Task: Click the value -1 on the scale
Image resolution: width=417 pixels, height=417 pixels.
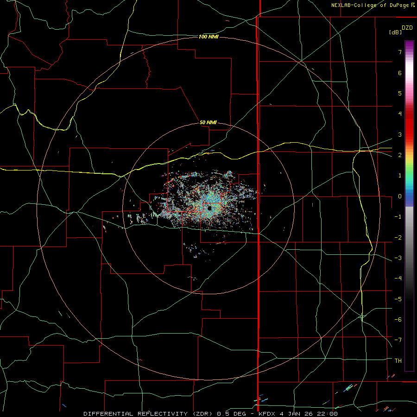Action: pos(398,217)
